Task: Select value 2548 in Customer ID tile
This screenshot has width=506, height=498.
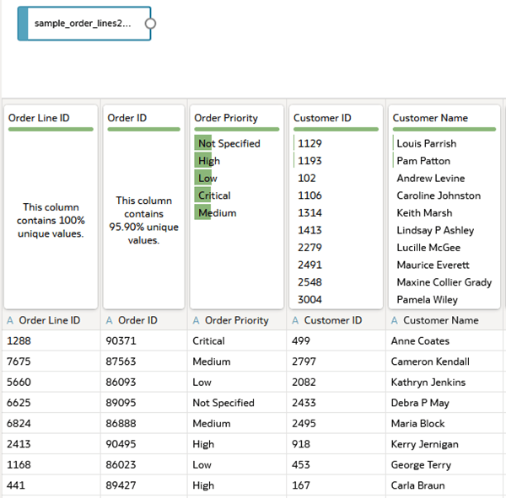Action: (310, 282)
